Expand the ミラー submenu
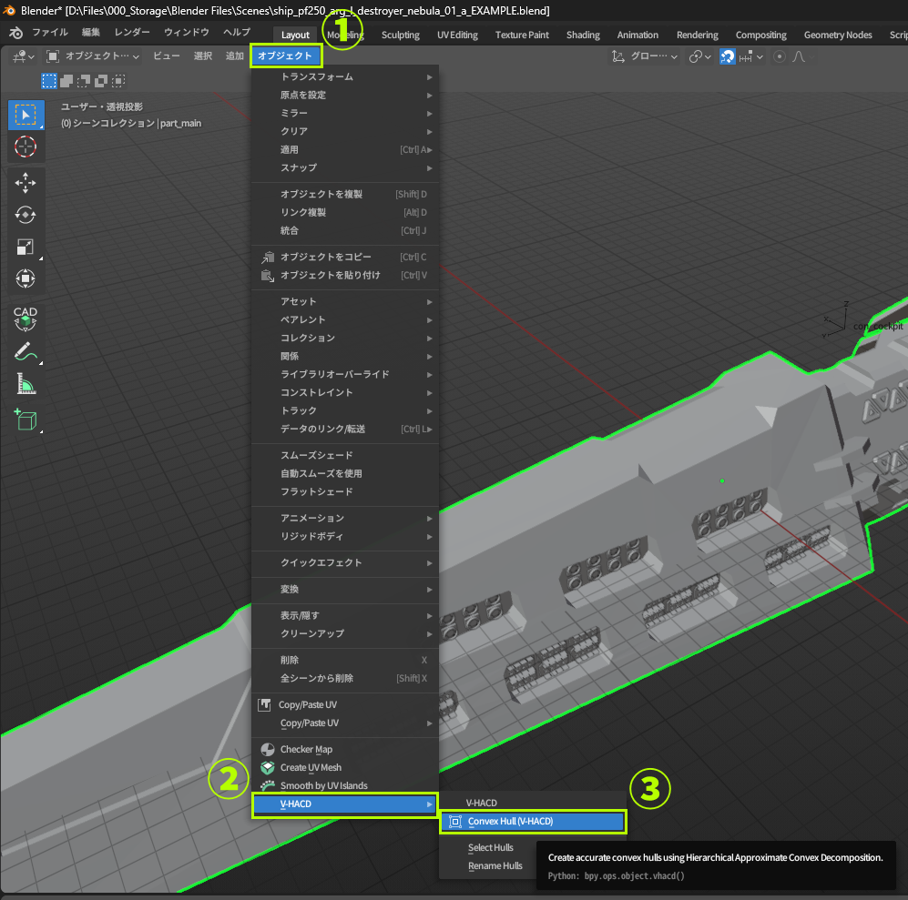This screenshot has width=908, height=900. (x=344, y=114)
